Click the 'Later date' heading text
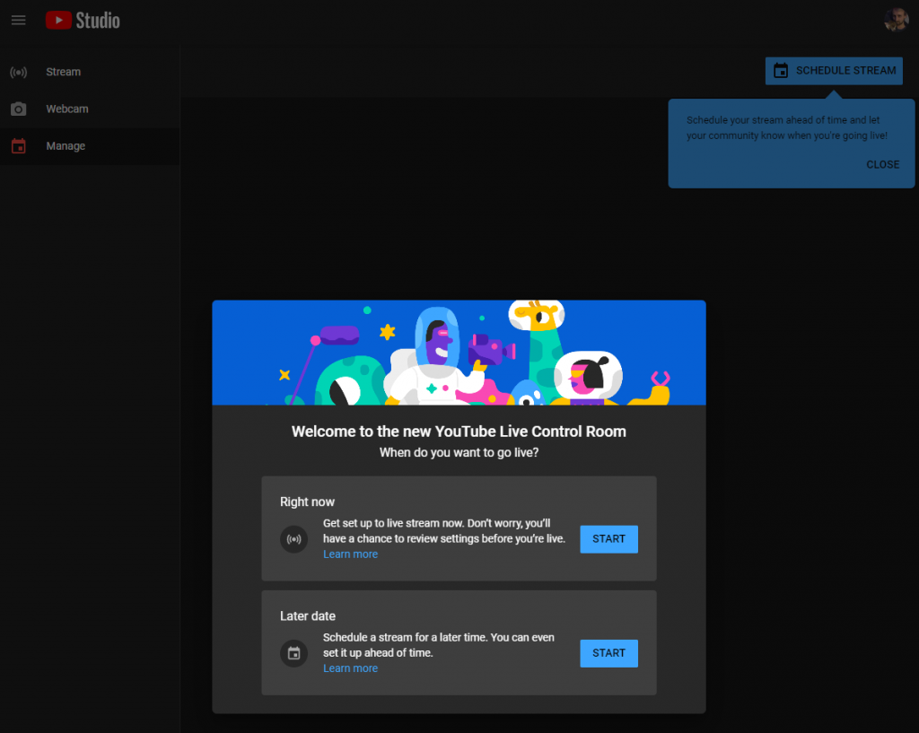This screenshot has height=733, width=919. (308, 616)
